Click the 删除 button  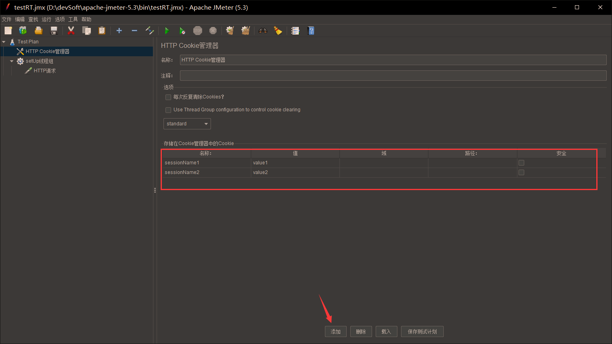tap(361, 332)
